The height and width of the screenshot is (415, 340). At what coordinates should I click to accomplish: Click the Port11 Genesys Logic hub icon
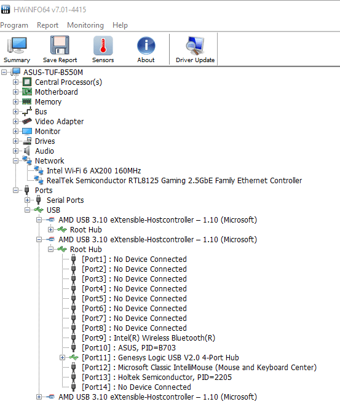pos(74,358)
